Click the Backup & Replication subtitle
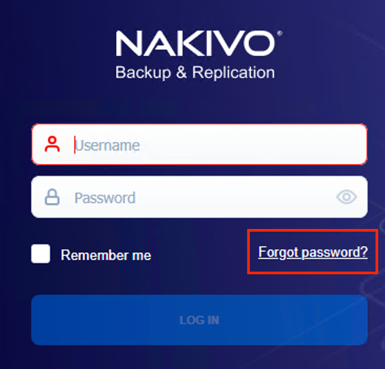Viewport: 385px width, 369px height. pyautogui.click(x=195, y=72)
